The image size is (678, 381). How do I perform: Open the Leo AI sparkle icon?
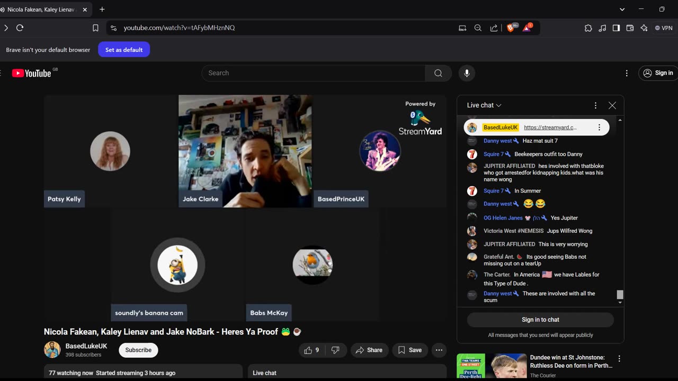tap(644, 28)
